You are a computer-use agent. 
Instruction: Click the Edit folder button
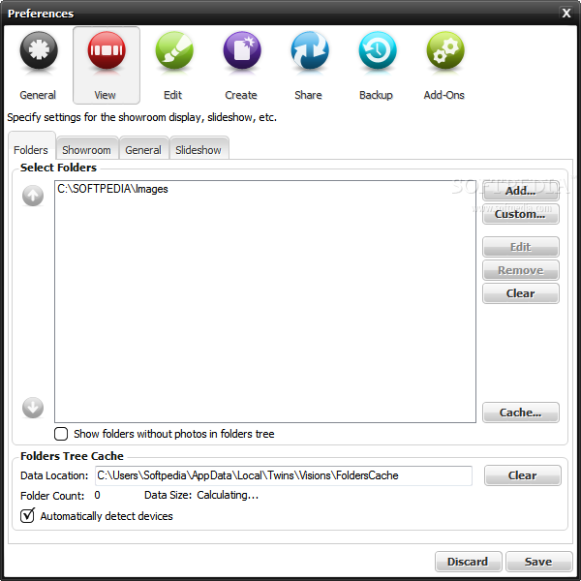pyautogui.click(x=521, y=247)
